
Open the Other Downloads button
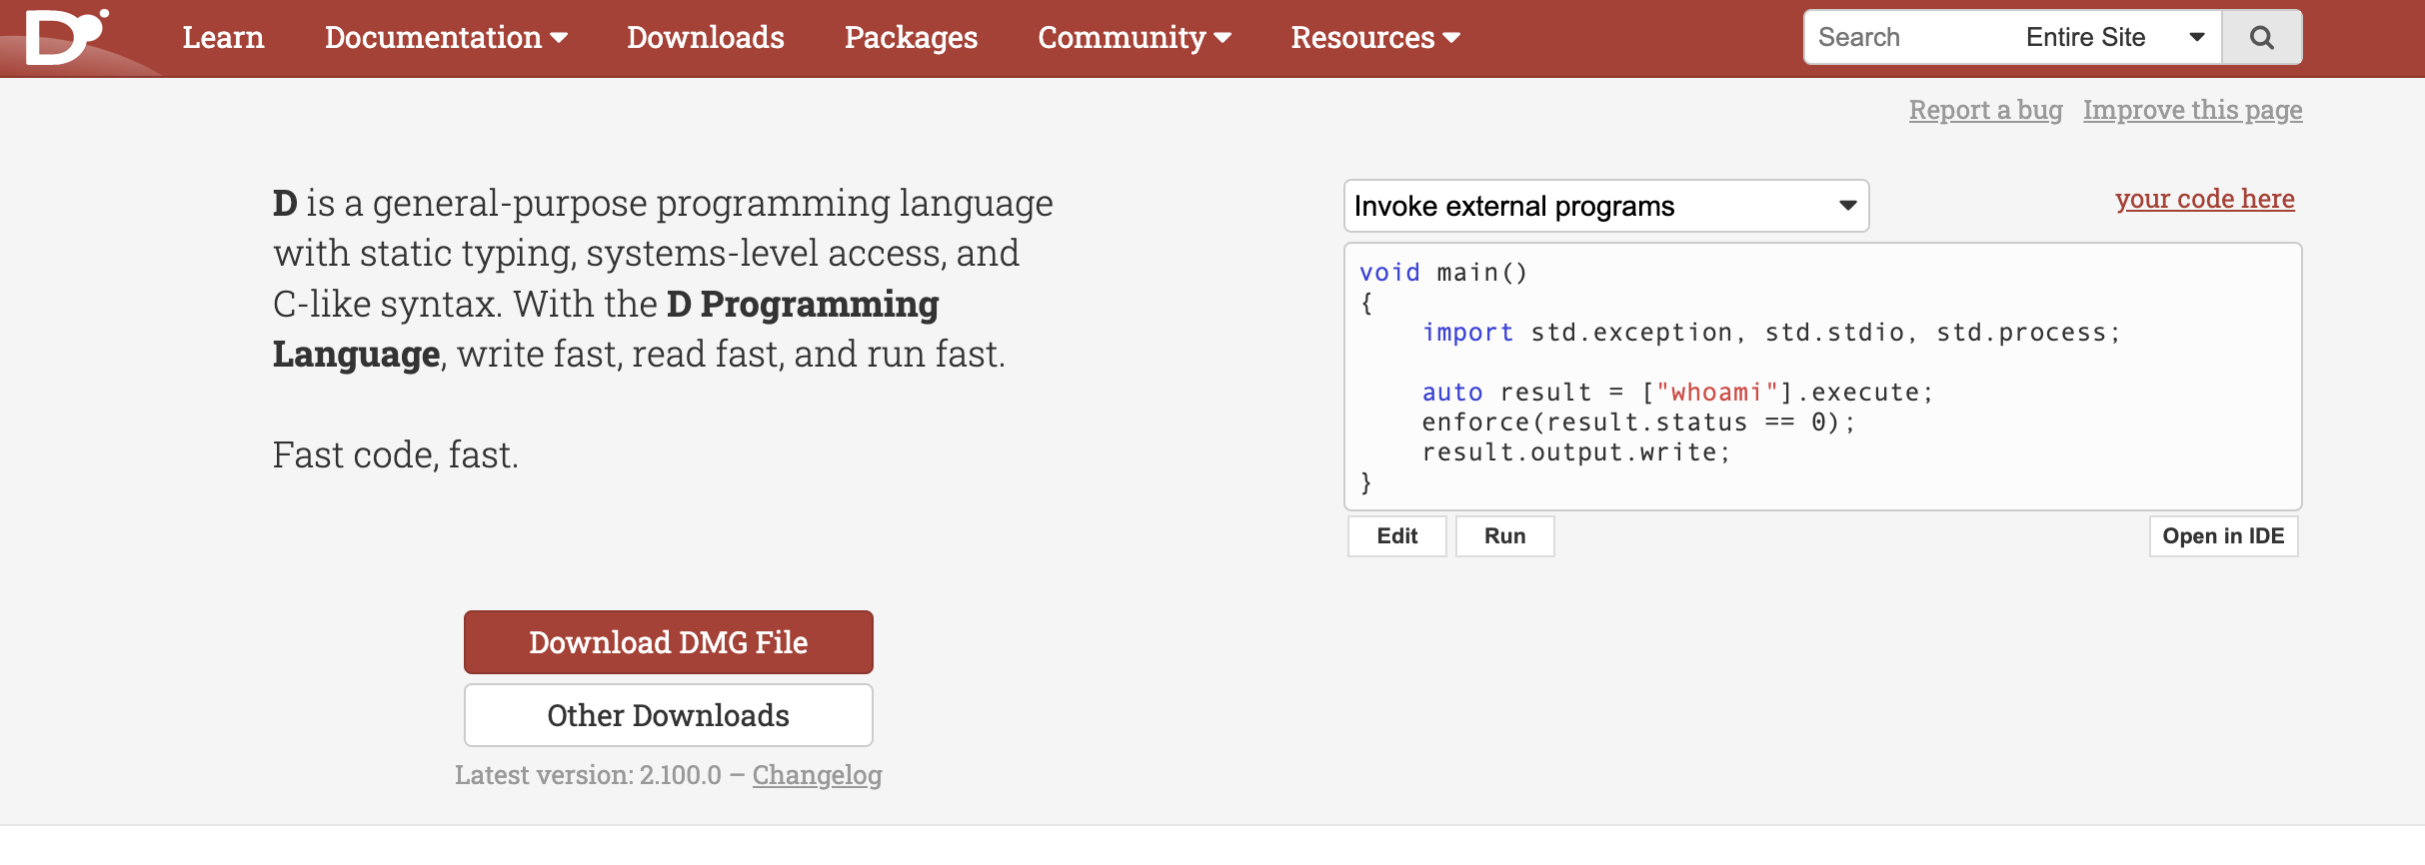click(x=668, y=715)
